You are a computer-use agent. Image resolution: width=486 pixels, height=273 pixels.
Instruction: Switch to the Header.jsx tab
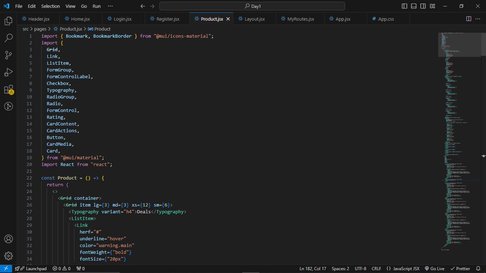pos(38,19)
